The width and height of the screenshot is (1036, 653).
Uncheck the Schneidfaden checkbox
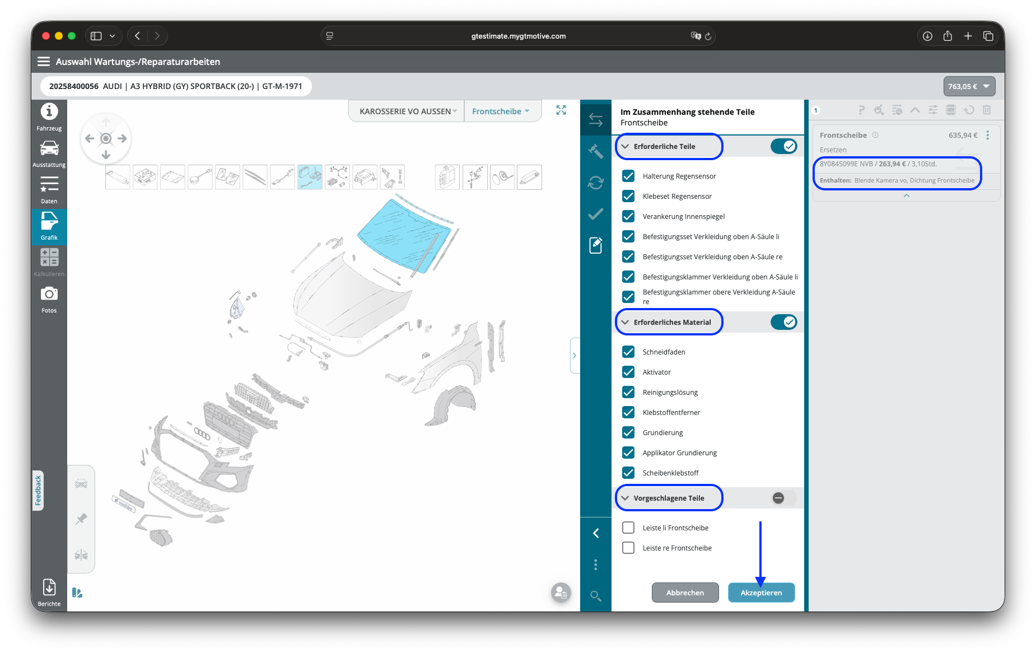628,352
